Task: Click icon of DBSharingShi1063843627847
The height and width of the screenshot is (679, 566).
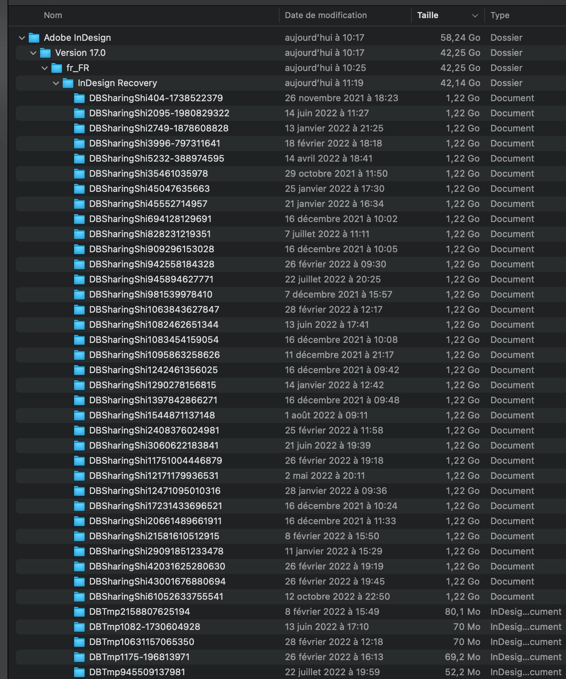Action: point(79,310)
